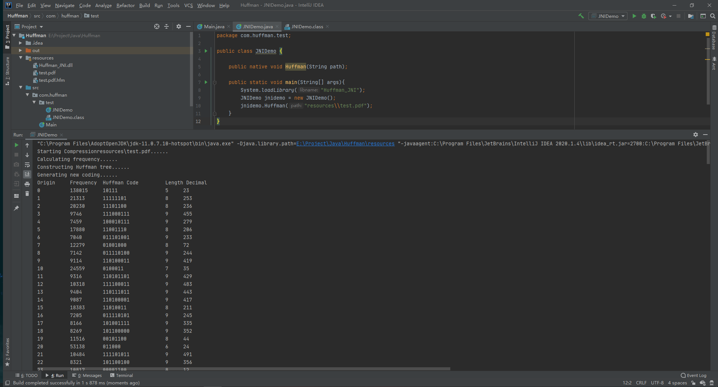Restore layout icon in Run panel
This screenshot has width=718, height=387.
coord(16,196)
